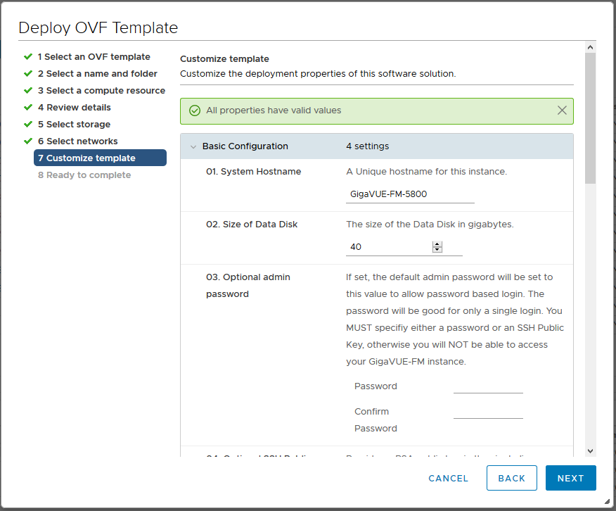Click the checkmark beside Select a name and folder
This screenshot has width=616, height=511.
pos(28,74)
